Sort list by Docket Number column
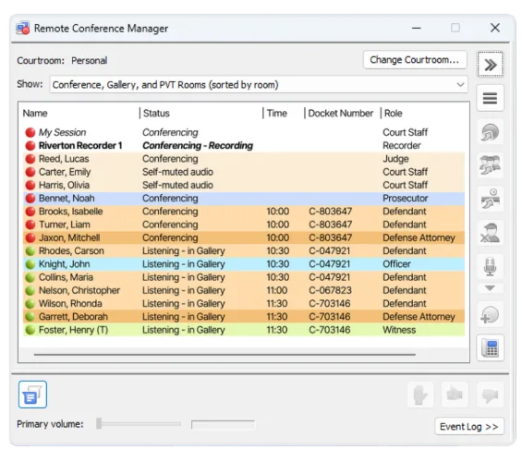522x462 pixels. pos(340,113)
